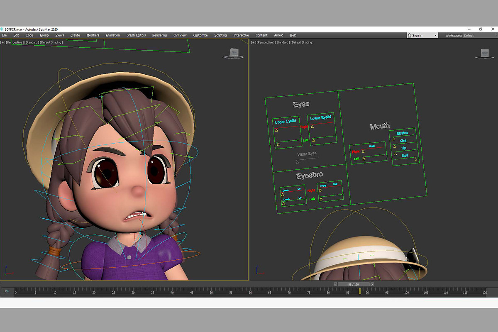
Task: Select the Wider Eyes slider handle
Action: (x=298, y=162)
